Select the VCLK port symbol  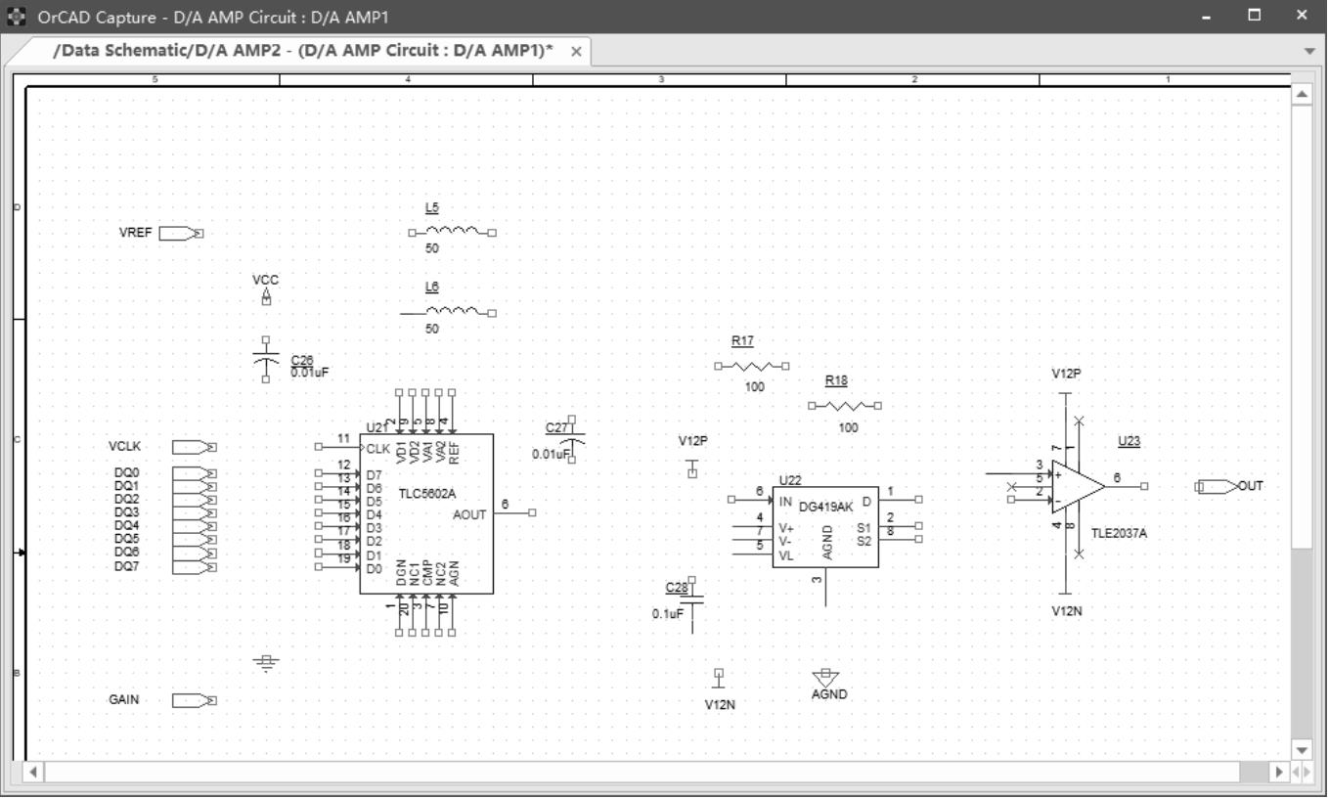[195, 447]
